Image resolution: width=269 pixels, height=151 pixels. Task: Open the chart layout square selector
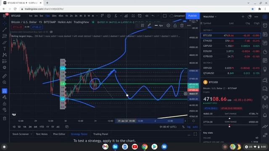[164, 16]
